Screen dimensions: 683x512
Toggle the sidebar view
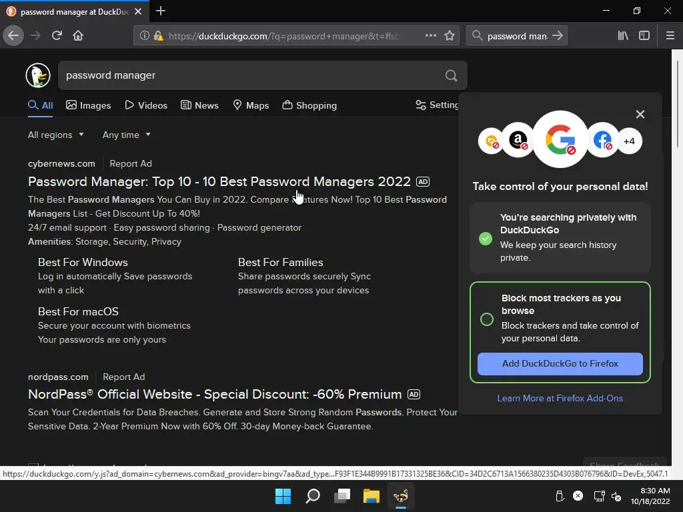[644, 36]
